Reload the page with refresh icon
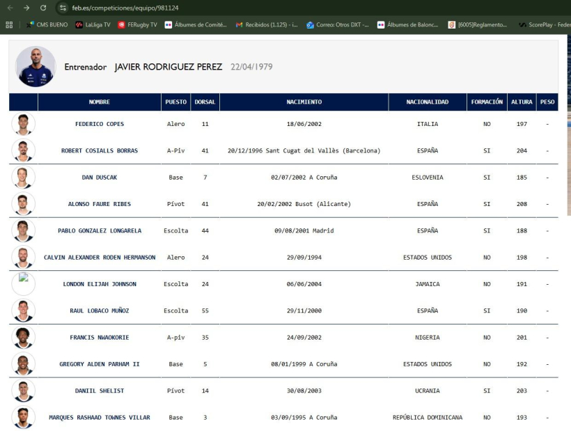Viewport: 571px width, 431px height. pyautogui.click(x=43, y=8)
